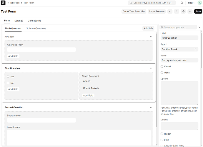This screenshot has height=147, width=203.
Task: Click the Check Answer button field
Action: pos(91,88)
